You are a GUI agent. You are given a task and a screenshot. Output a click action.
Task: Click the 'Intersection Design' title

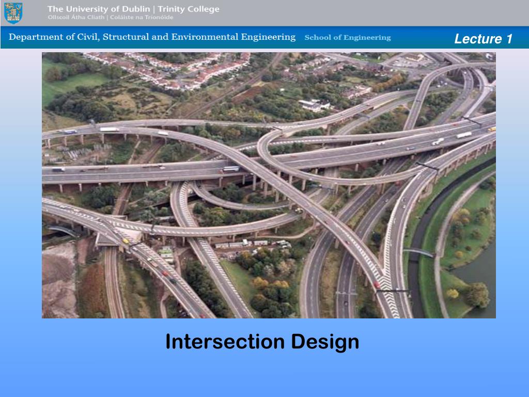(262, 342)
